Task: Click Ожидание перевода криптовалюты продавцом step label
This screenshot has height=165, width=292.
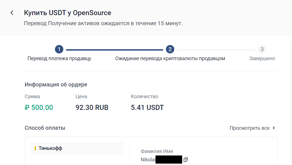Action: pos(170,58)
